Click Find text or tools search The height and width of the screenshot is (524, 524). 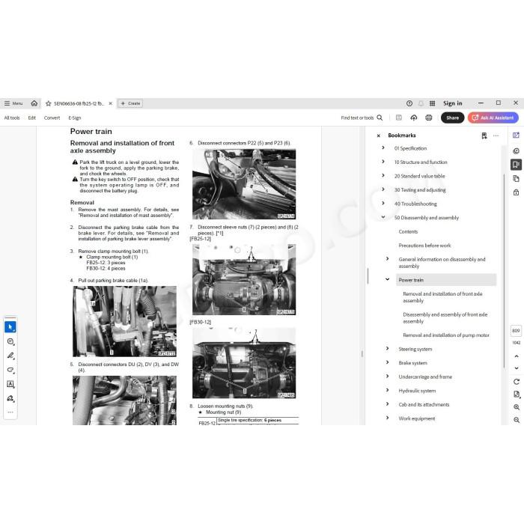[362, 118]
